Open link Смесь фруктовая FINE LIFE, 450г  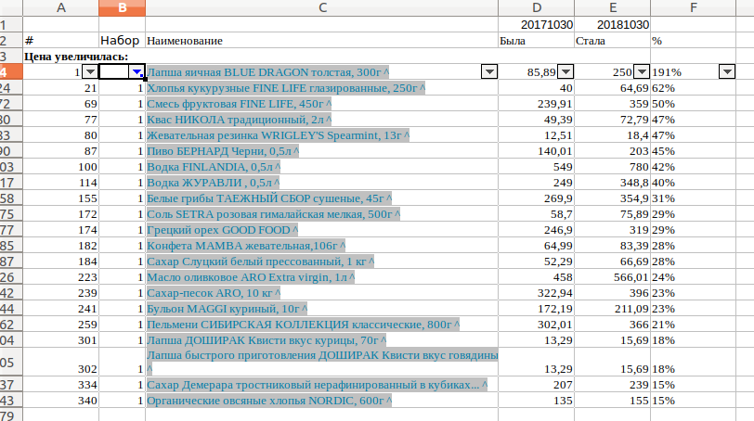pyautogui.click(x=239, y=104)
